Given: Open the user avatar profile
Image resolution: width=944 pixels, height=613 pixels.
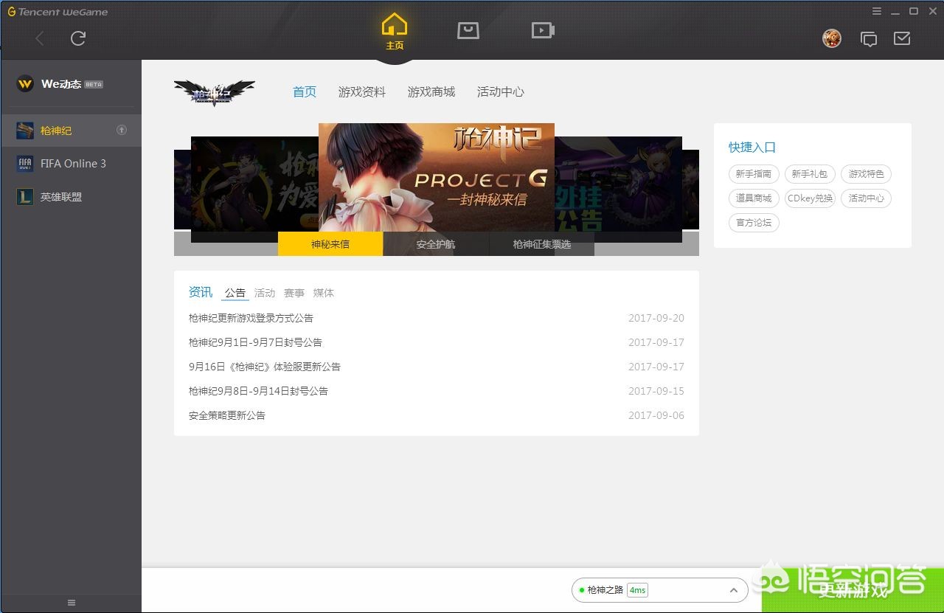Looking at the screenshot, I should coord(832,38).
